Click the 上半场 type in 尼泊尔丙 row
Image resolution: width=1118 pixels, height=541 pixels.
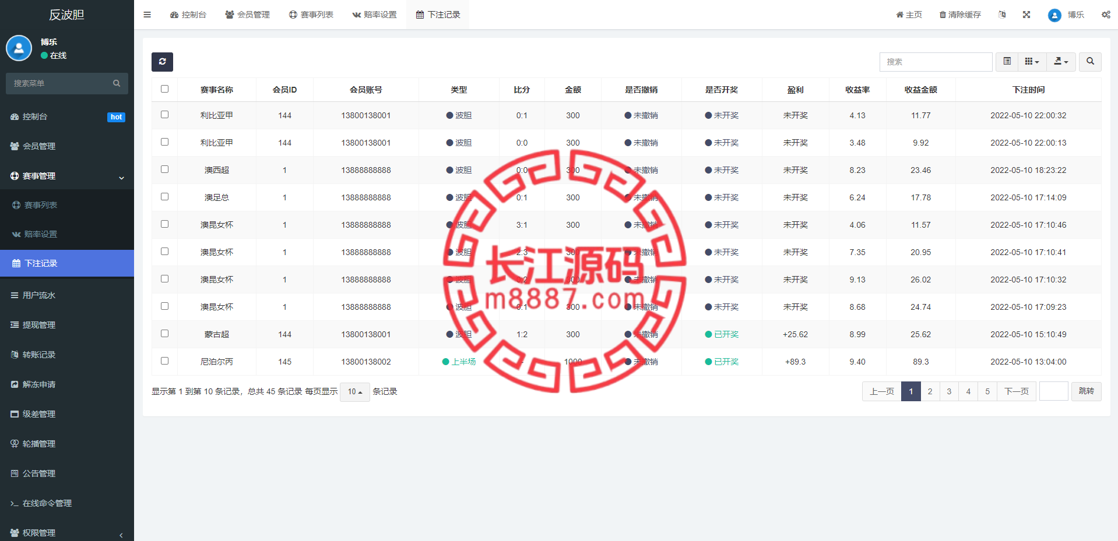[459, 362]
